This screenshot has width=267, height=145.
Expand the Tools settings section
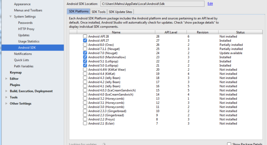point(6,97)
